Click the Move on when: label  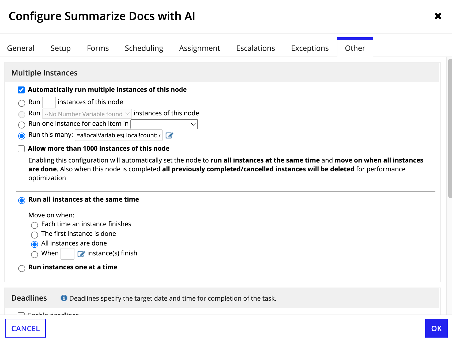pyautogui.click(x=51, y=215)
